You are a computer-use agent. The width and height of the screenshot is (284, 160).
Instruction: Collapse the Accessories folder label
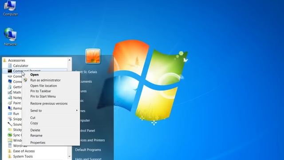[x=16, y=60]
